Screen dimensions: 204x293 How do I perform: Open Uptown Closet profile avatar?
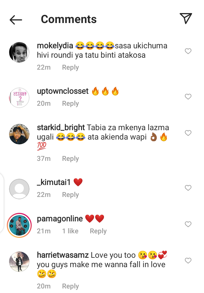pyautogui.click(x=19, y=98)
